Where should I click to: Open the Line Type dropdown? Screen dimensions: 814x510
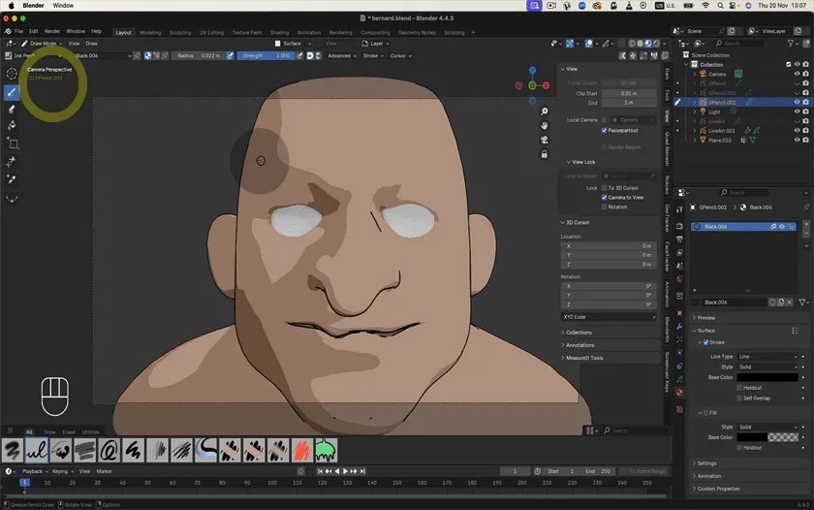(x=768, y=356)
